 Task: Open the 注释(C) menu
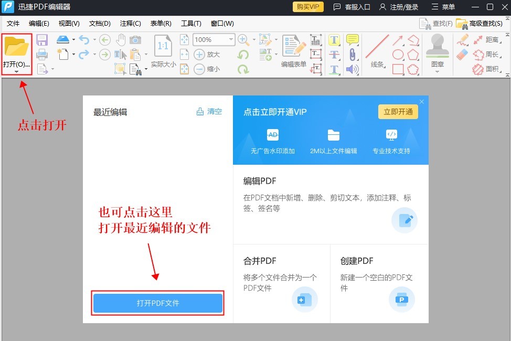click(130, 24)
